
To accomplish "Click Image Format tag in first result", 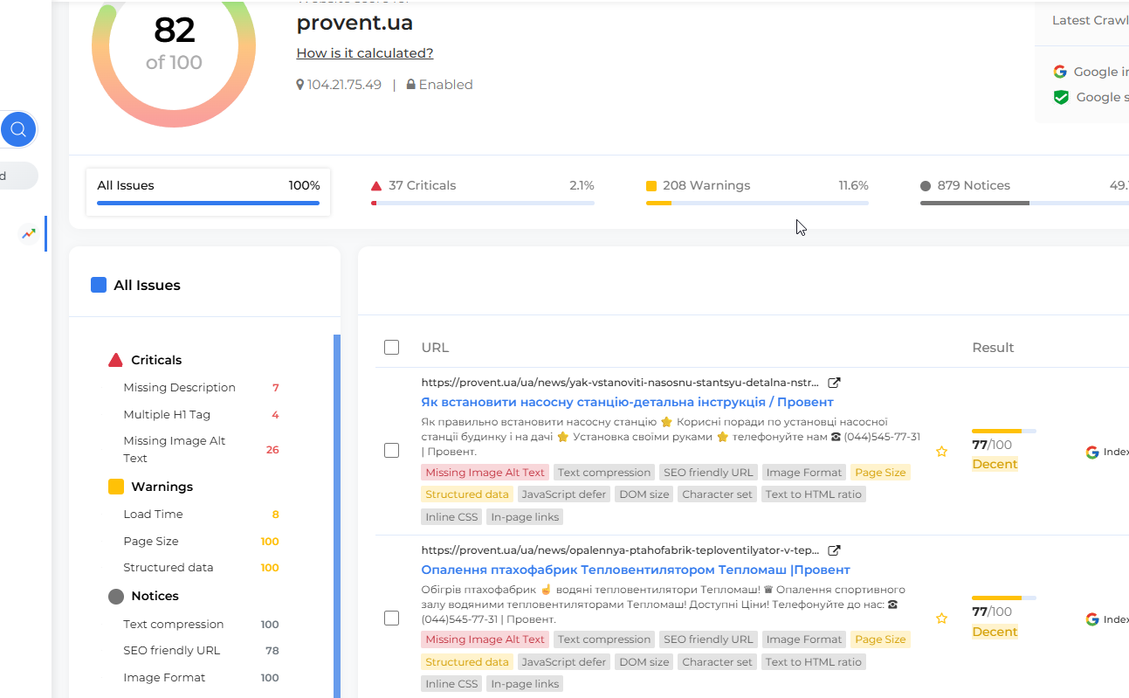I will (x=804, y=473).
